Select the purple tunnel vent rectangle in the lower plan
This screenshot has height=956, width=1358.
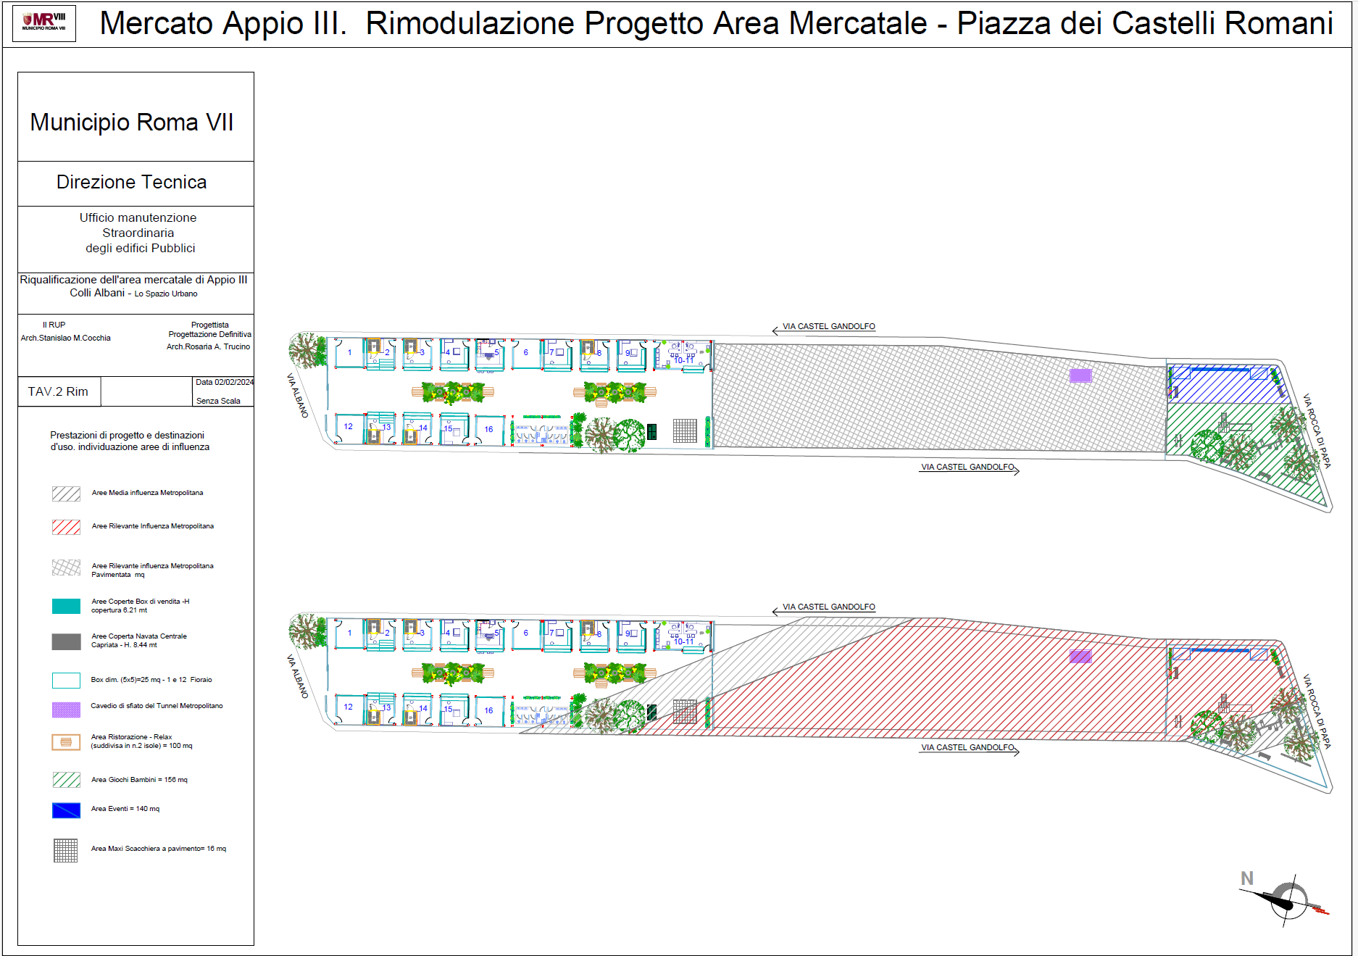pos(1080,656)
